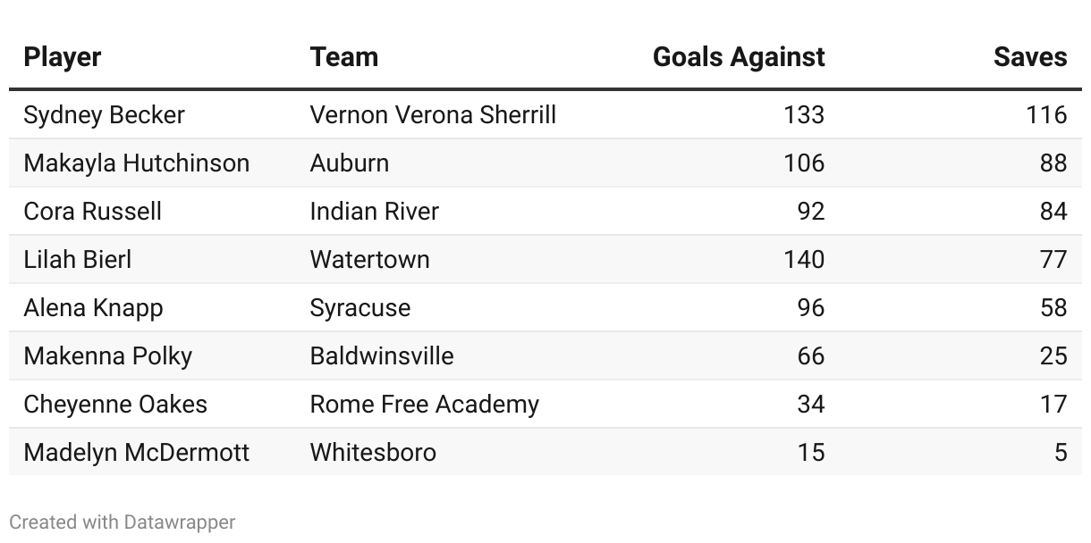Click Lilah Bierl player name
This screenshot has height=543, width=1091.
tap(78, 260)
